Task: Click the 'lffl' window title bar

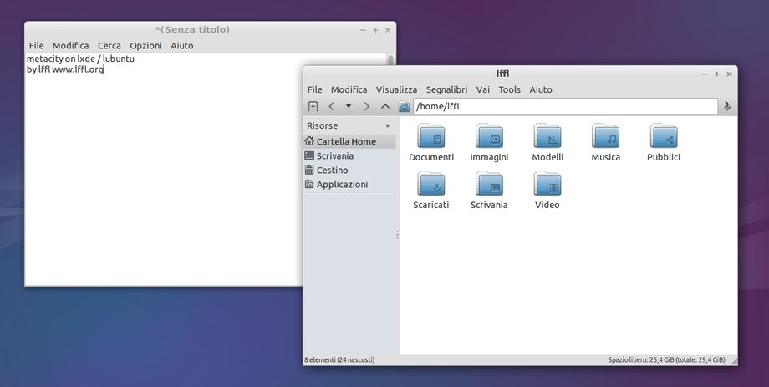Action: pos(502,74)
